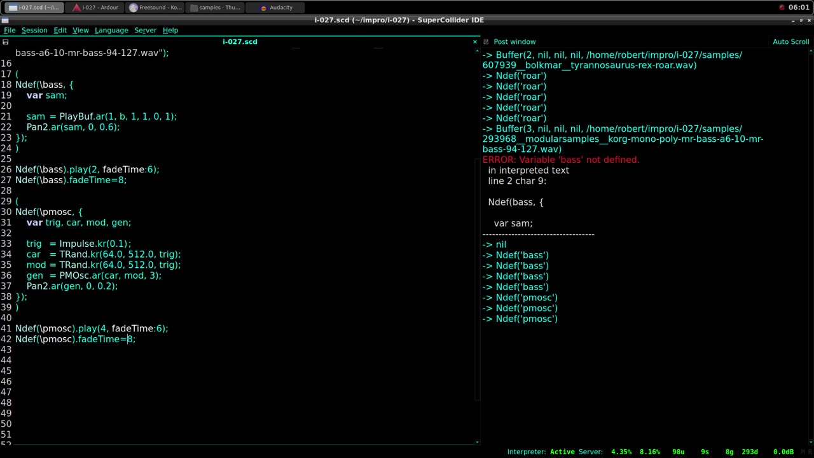The width and height of the screenshot is (814, 458).
Task: Click the Ardour icon in taskbar
Action: 76,8
